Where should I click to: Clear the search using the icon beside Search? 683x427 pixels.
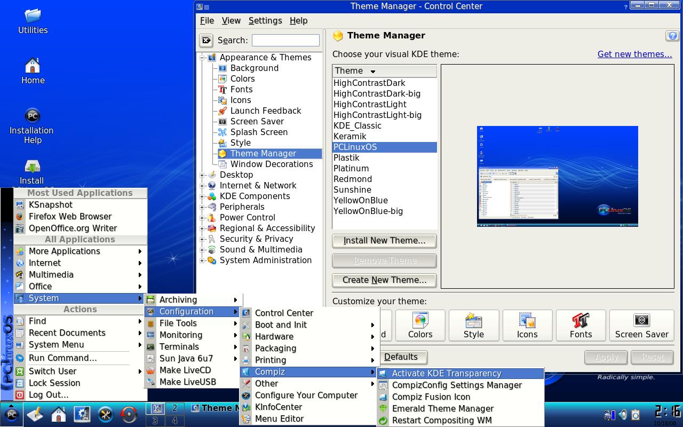click(x=206, y=40)
